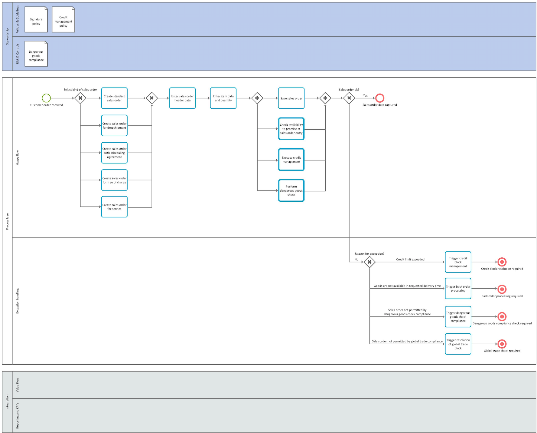The image size is (537, 433).
Task: Select the Create standard sales order task
Action: tap(114, 98)
